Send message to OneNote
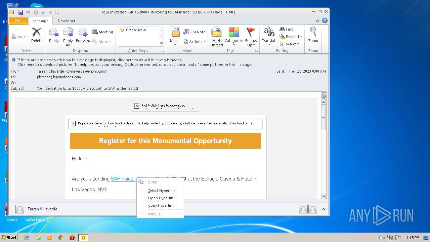This screenshot has height=242, width=430. 194,32
